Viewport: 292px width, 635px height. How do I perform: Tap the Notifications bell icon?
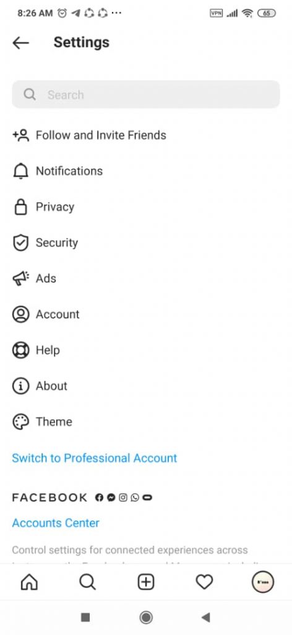[20, 171]
